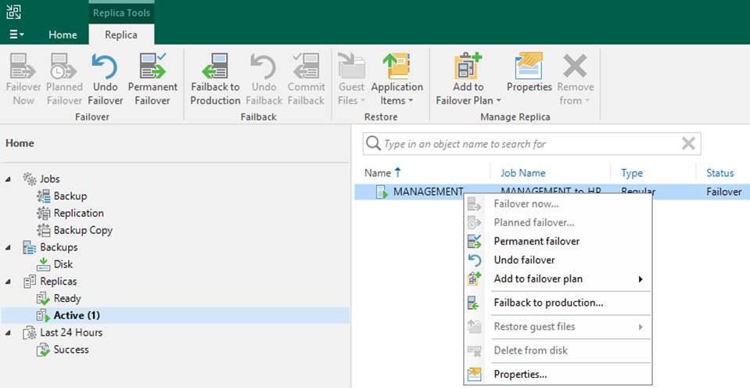Open Guest Files restore dropdown
750x388 pixels.
(x=352, y=80)
